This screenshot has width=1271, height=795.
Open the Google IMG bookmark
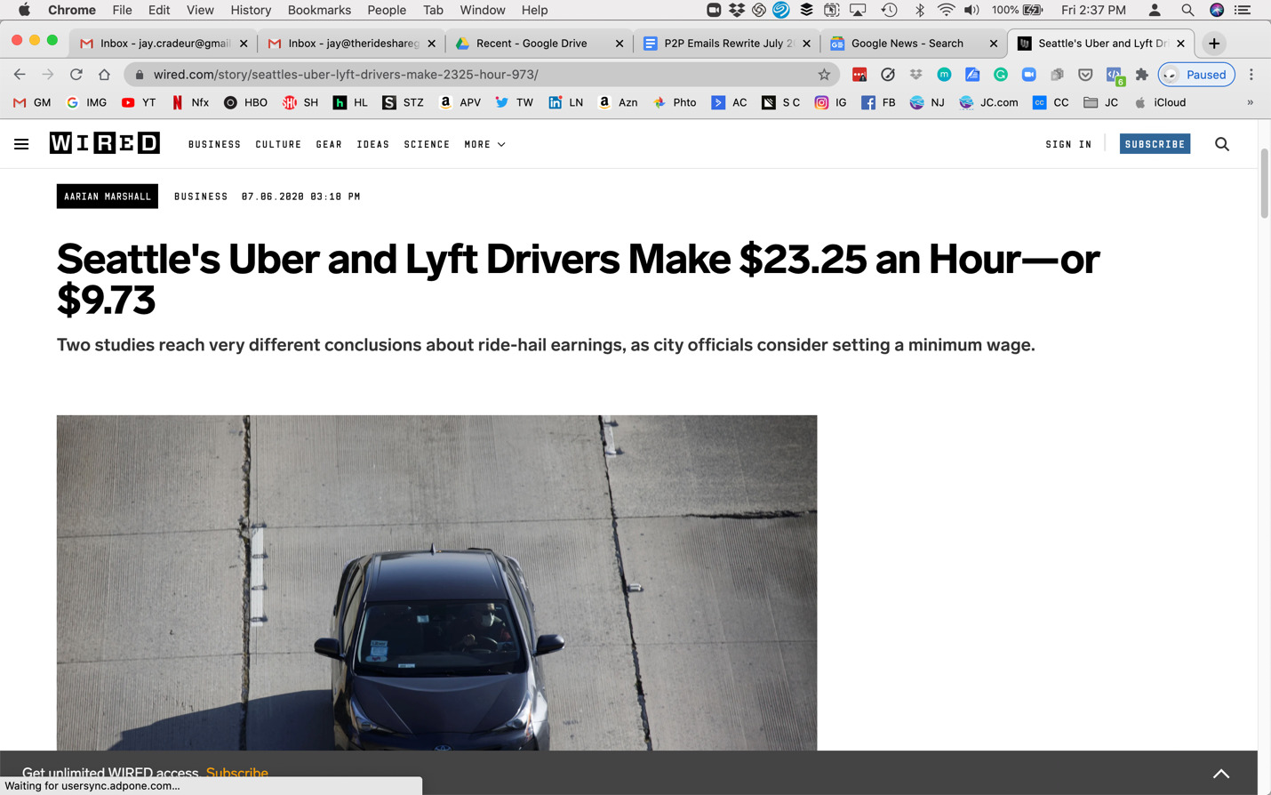(x=86, y=102)
